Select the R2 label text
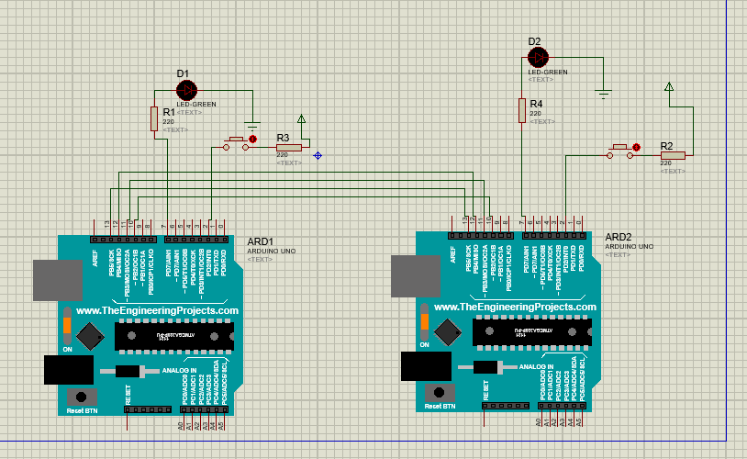Viewport: 747px width, 459px height. tap(666, 146)
